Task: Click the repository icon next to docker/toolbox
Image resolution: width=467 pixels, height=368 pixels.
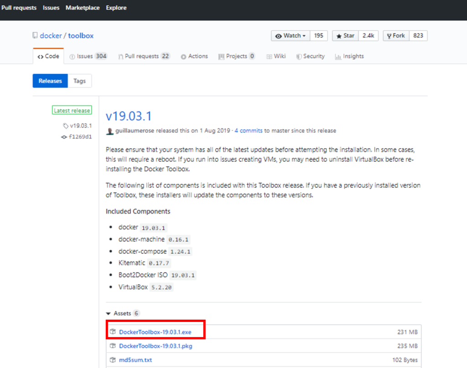Action: pos(35,35)
